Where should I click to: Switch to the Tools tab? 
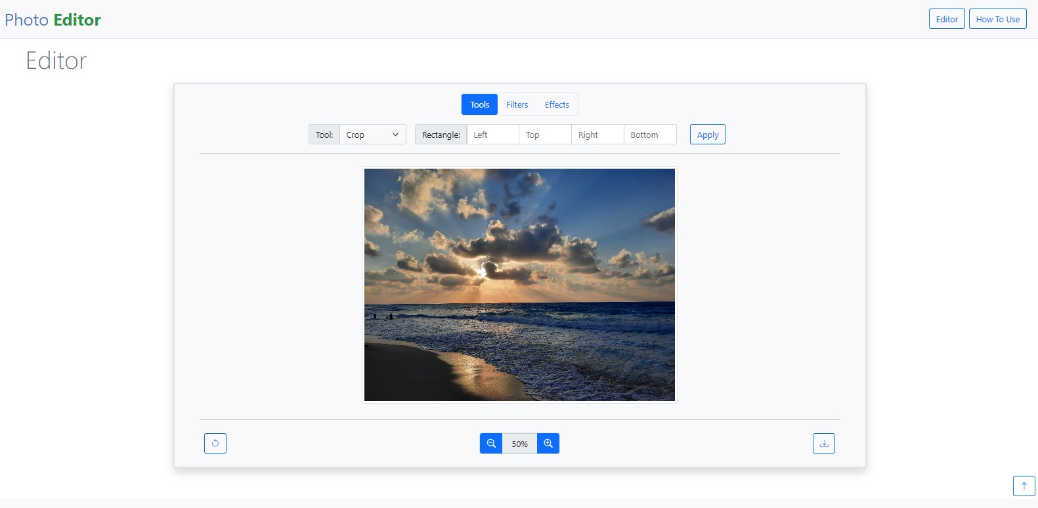pyautogui.click(x=480, y=104)
